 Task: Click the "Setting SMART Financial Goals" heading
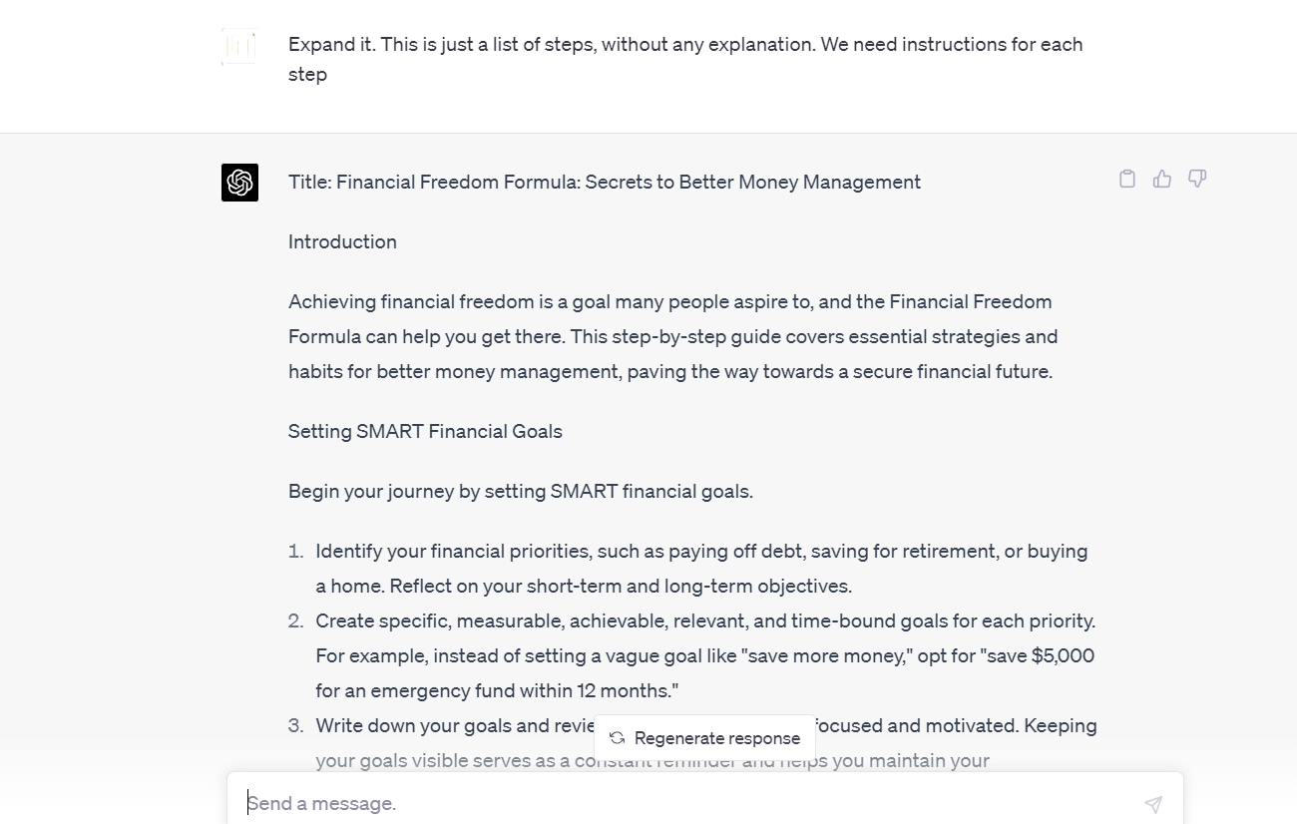tap(425, 431)
